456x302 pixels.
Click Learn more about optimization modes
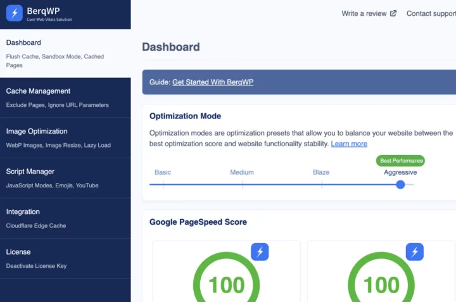tap(349, 144)
